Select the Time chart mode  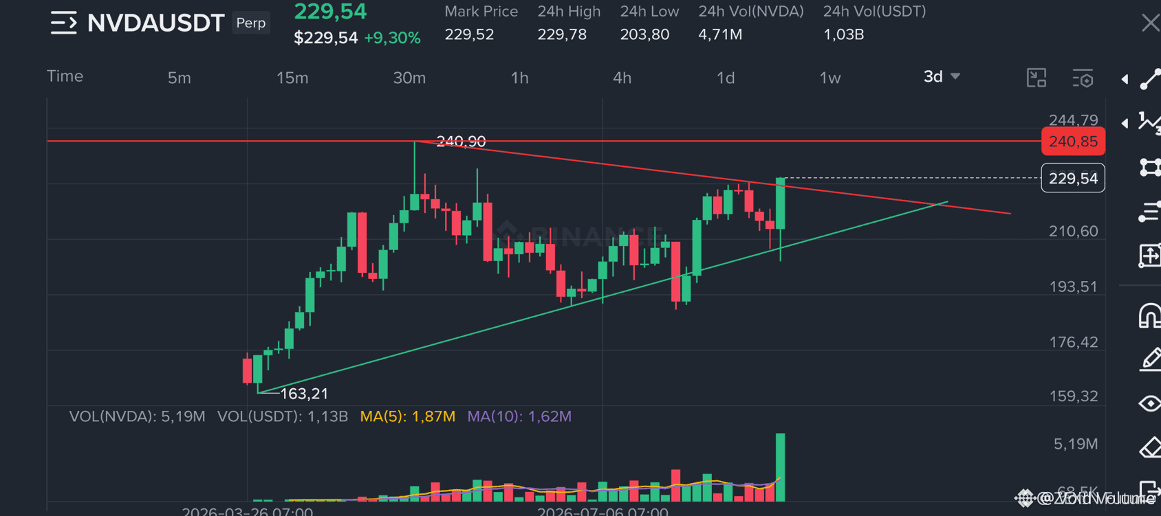coord(65,76)
